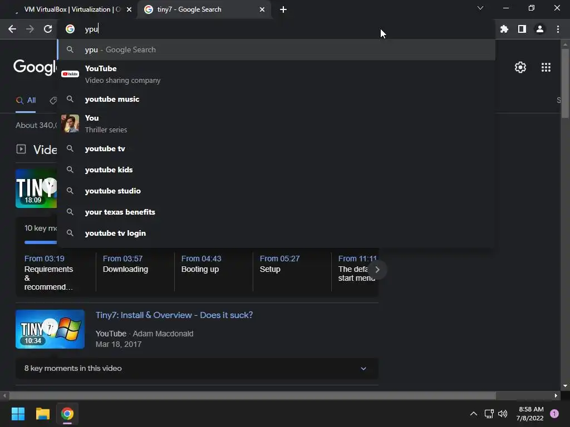Toggle the Chrome side panel icon

pos(522,29)
